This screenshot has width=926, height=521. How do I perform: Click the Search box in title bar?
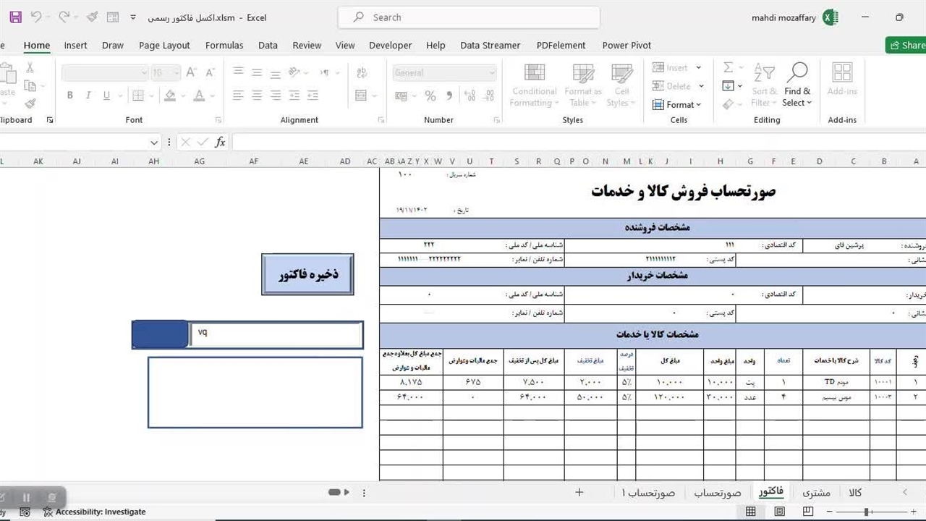click(x=469, y=17)
